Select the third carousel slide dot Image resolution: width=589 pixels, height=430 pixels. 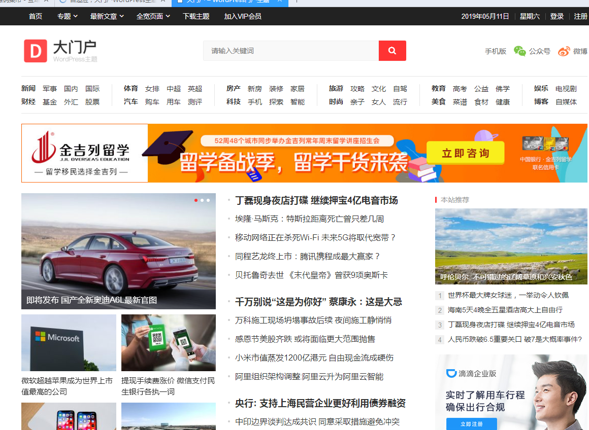coord(208,200)
